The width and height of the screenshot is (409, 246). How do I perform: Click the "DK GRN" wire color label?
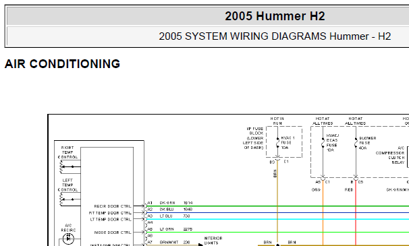coord(167,203)
